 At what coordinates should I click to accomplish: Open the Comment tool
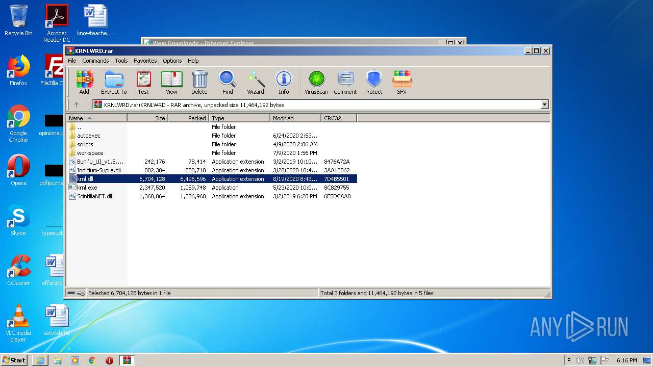(x=345, y=83)
